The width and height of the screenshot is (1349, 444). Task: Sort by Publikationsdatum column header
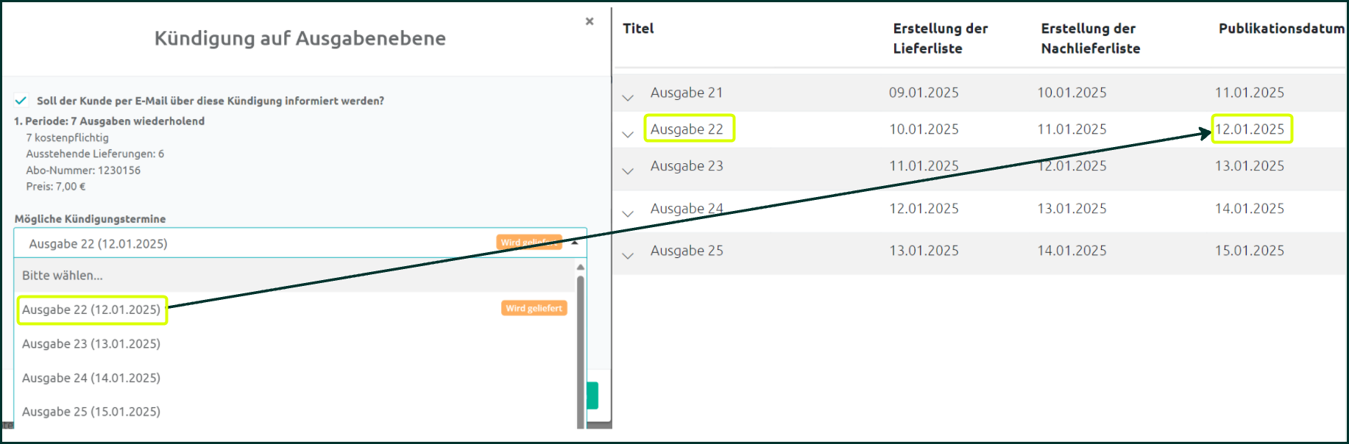click(x=1281, y=29)
